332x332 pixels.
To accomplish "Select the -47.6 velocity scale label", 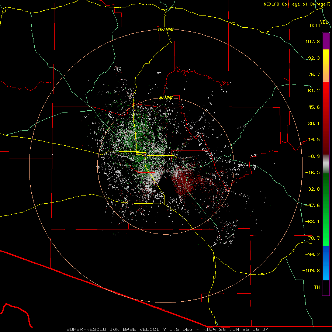I will click(312, 205).
